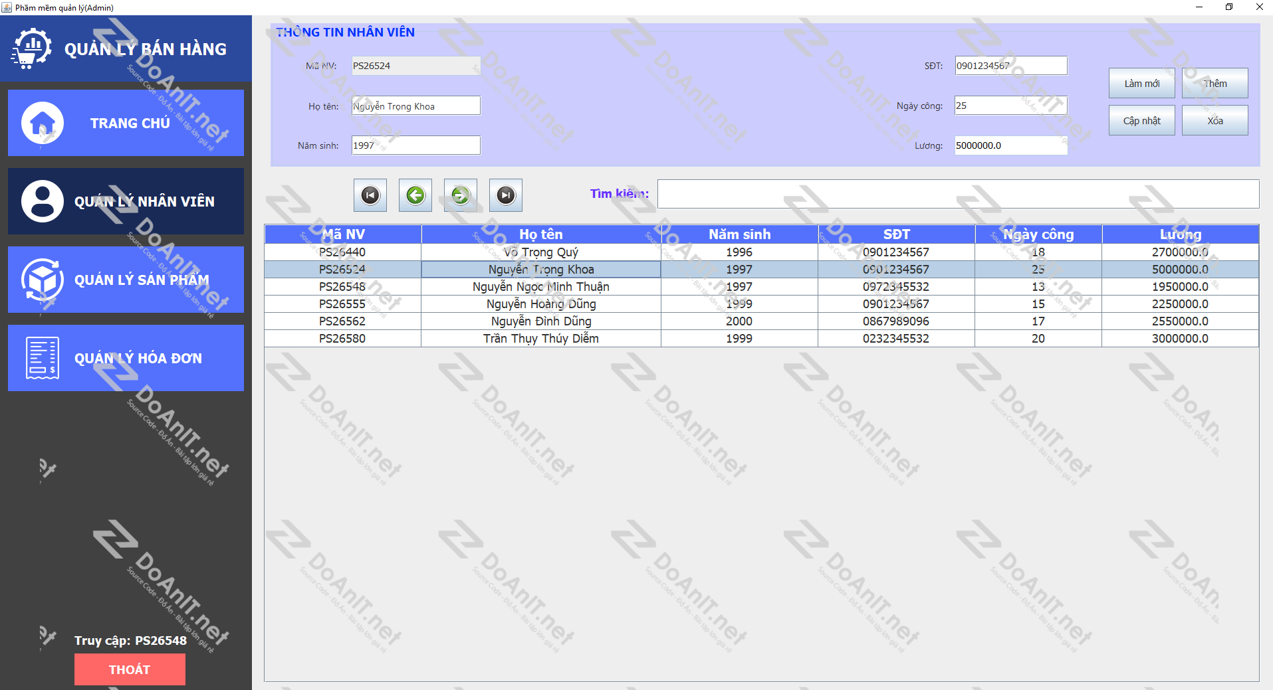Go to next record with green right arrow
Image resolution: width=1273 pixels, height=690 pixels.
(461, 195)
